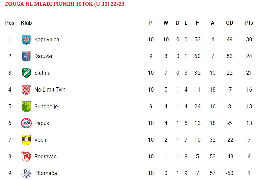The image size is (263, 180).
Task: Click the W wins column header
Action: [x=166, y=23]
